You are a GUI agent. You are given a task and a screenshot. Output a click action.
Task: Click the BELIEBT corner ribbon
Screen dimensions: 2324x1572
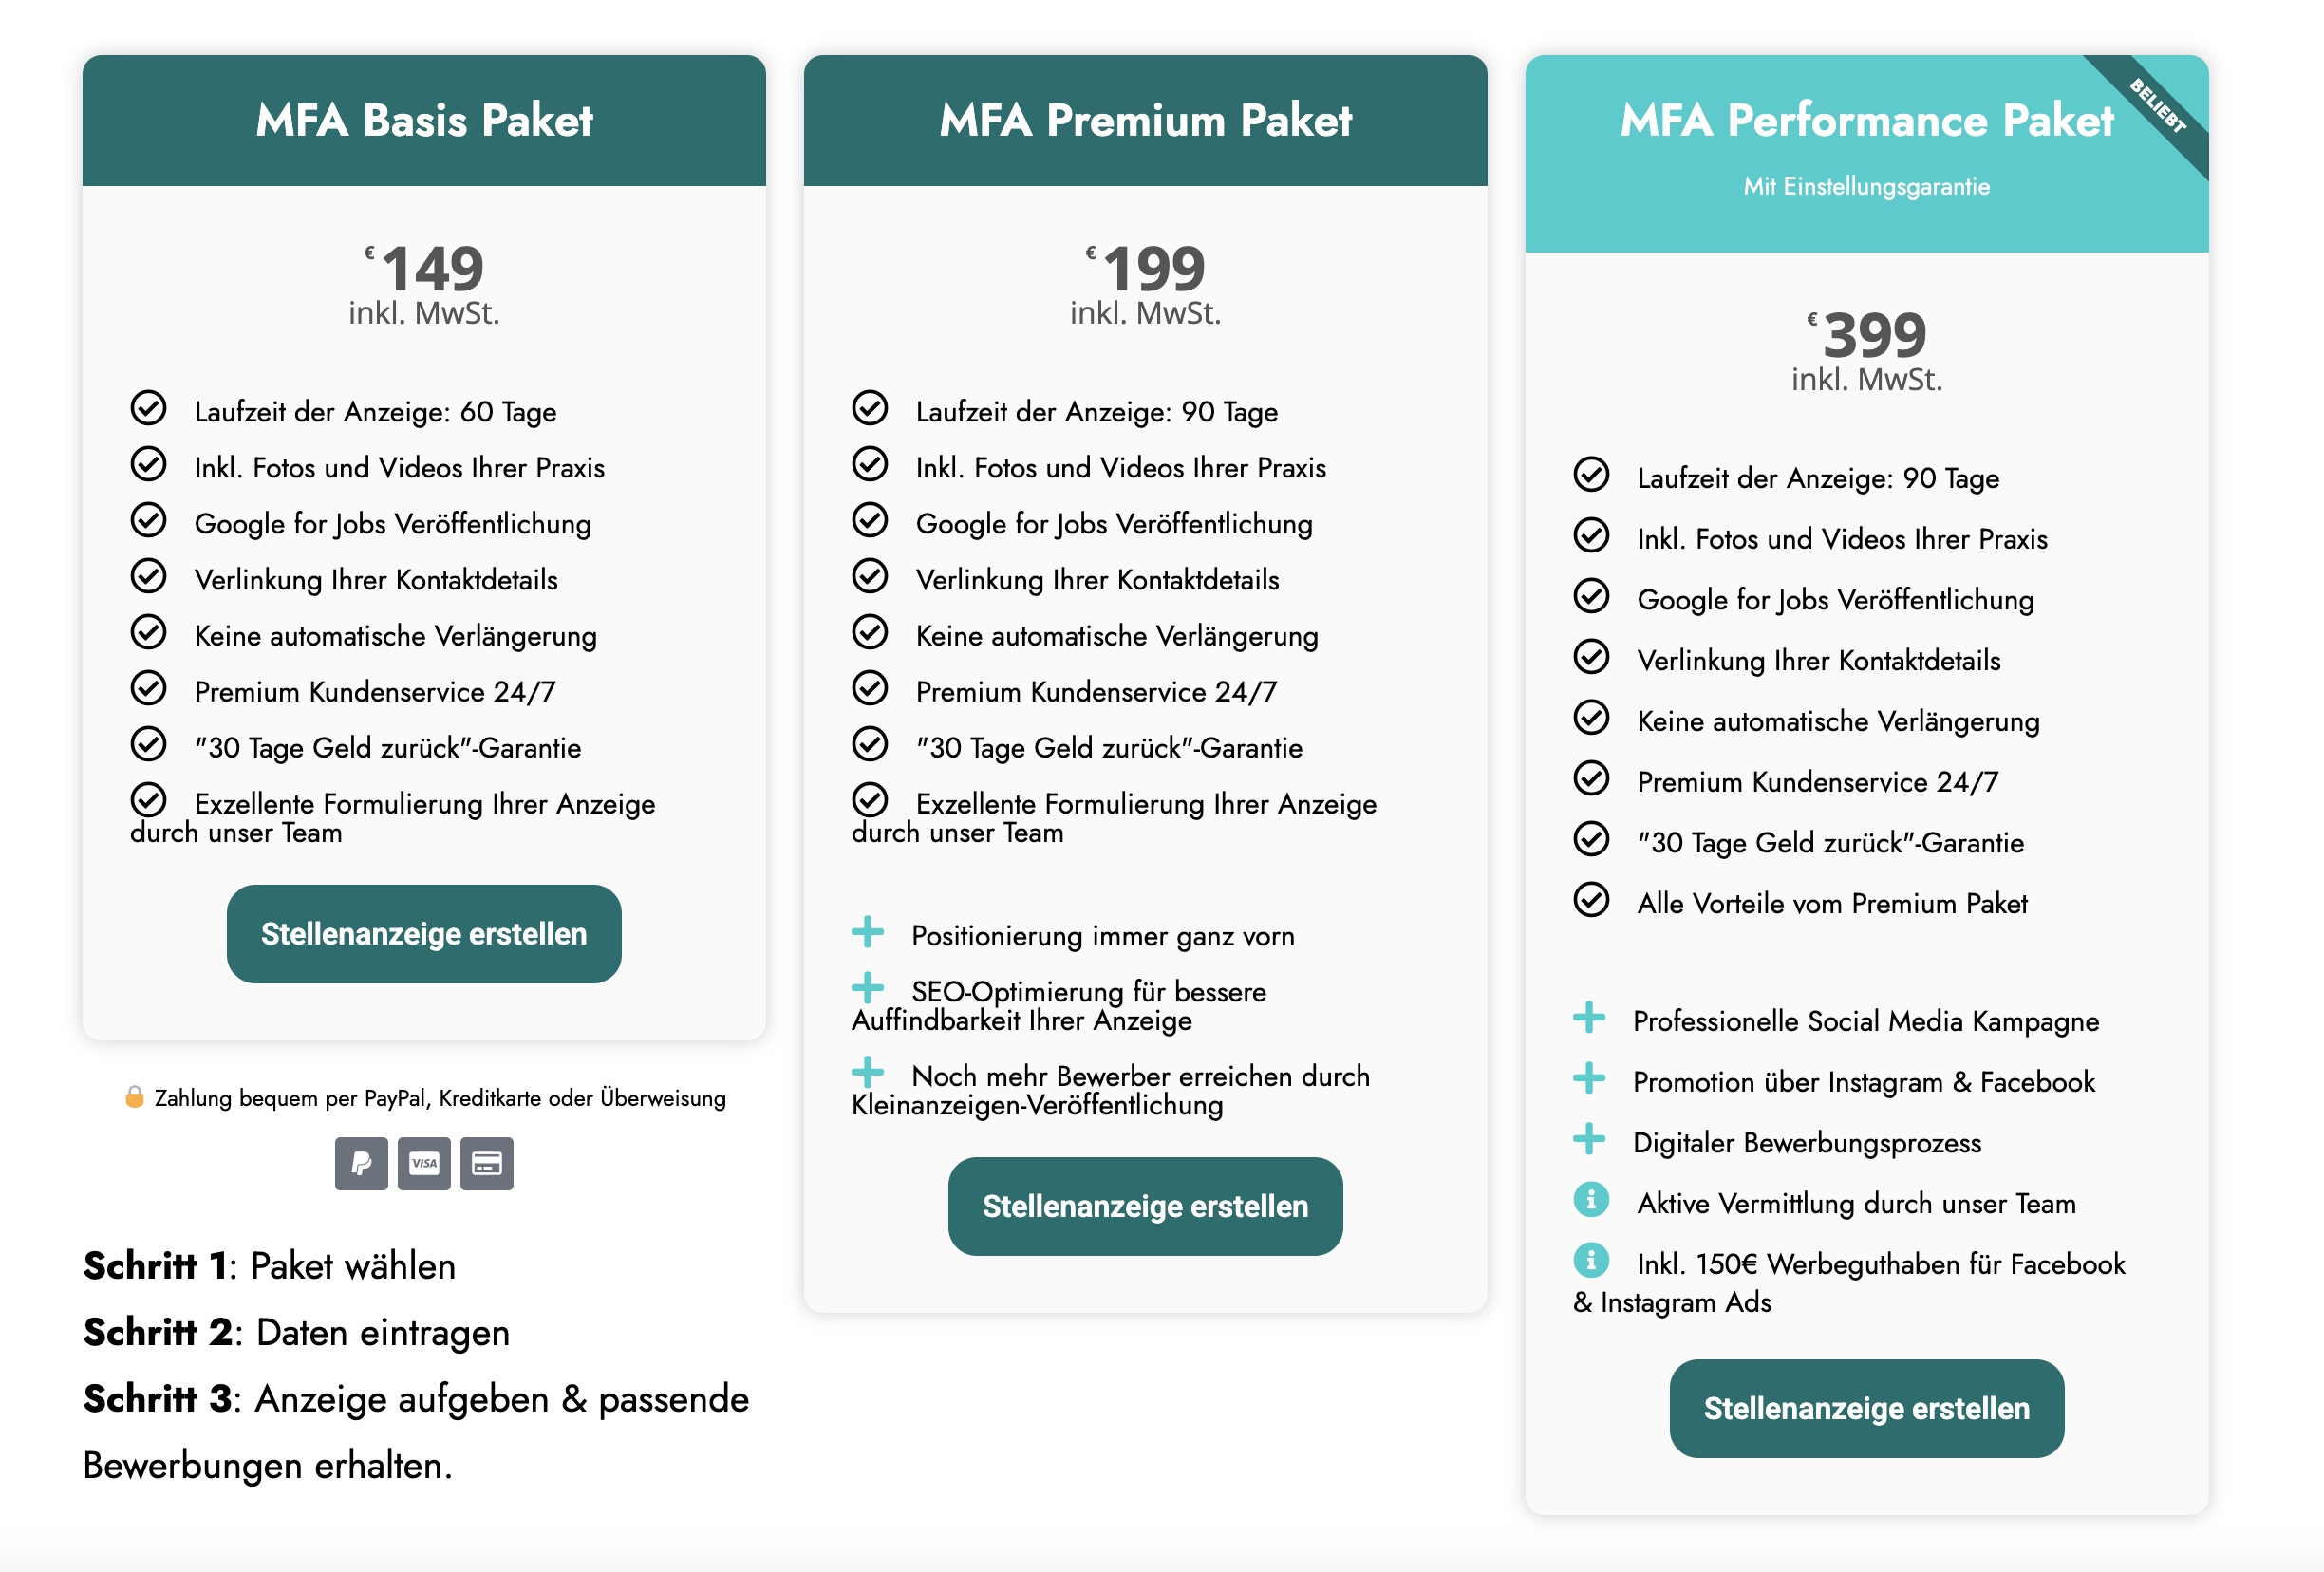pyautogui.click(x=2160, y=107)
